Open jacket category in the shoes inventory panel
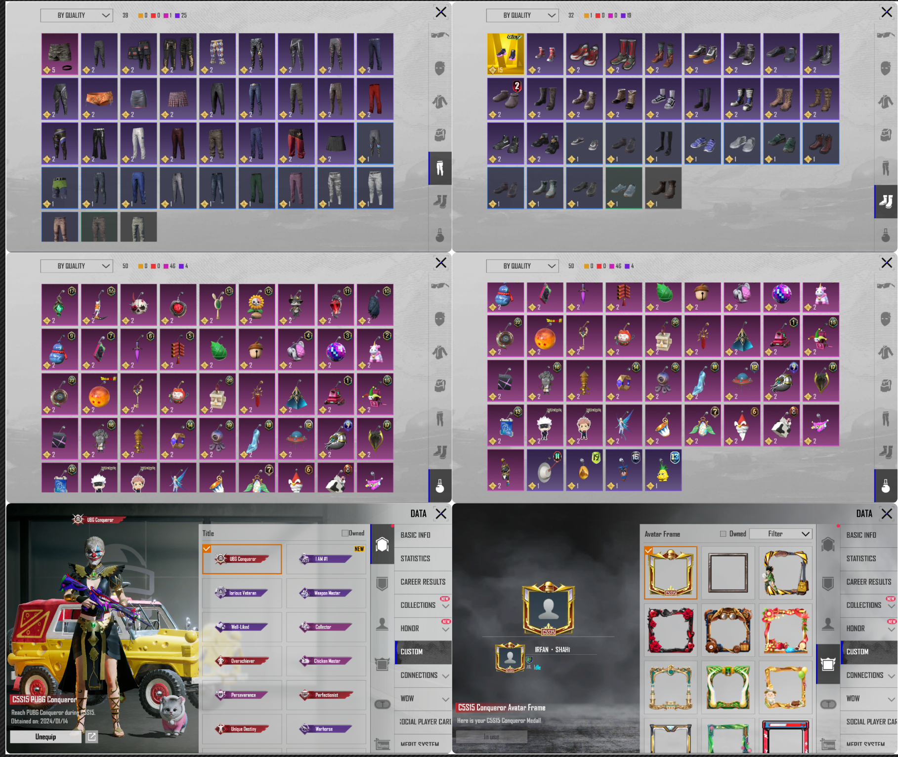Screen dimensions: 898x757 (886, 102)
